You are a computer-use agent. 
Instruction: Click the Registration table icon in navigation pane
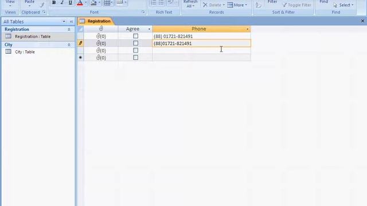pos(8,36)
